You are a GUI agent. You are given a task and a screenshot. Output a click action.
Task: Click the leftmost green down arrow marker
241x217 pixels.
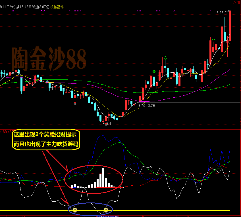pyautogui.click(x=154, y=71)
